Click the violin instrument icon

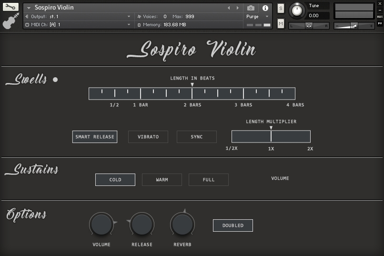[11, 21]
